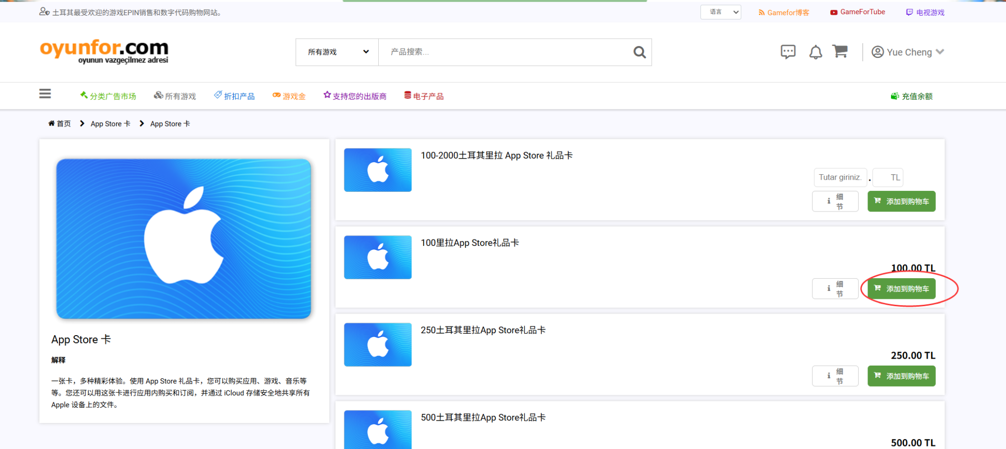Open the GameForTube link
Viewport: 1006px width, 449px height.
[858, 12]
